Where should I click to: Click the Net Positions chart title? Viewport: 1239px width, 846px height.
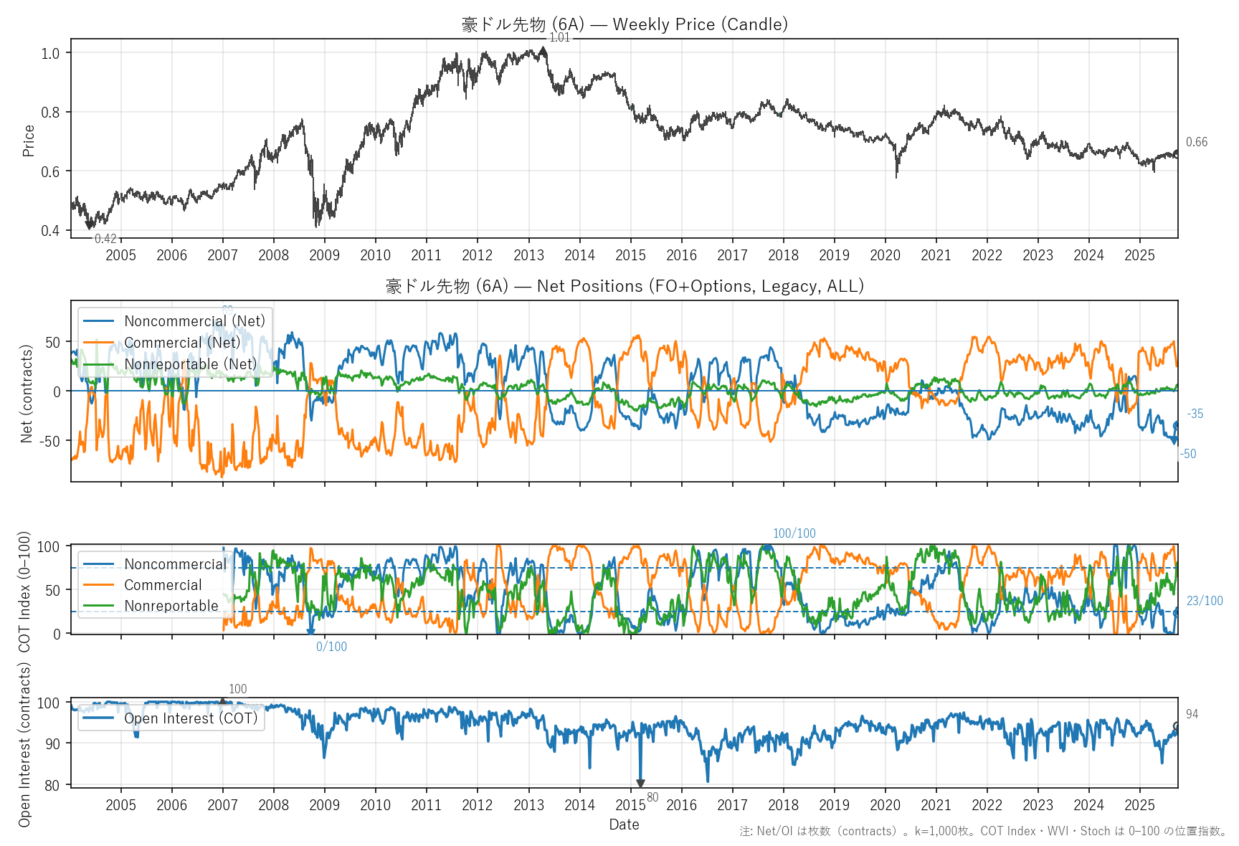point(624,286)
